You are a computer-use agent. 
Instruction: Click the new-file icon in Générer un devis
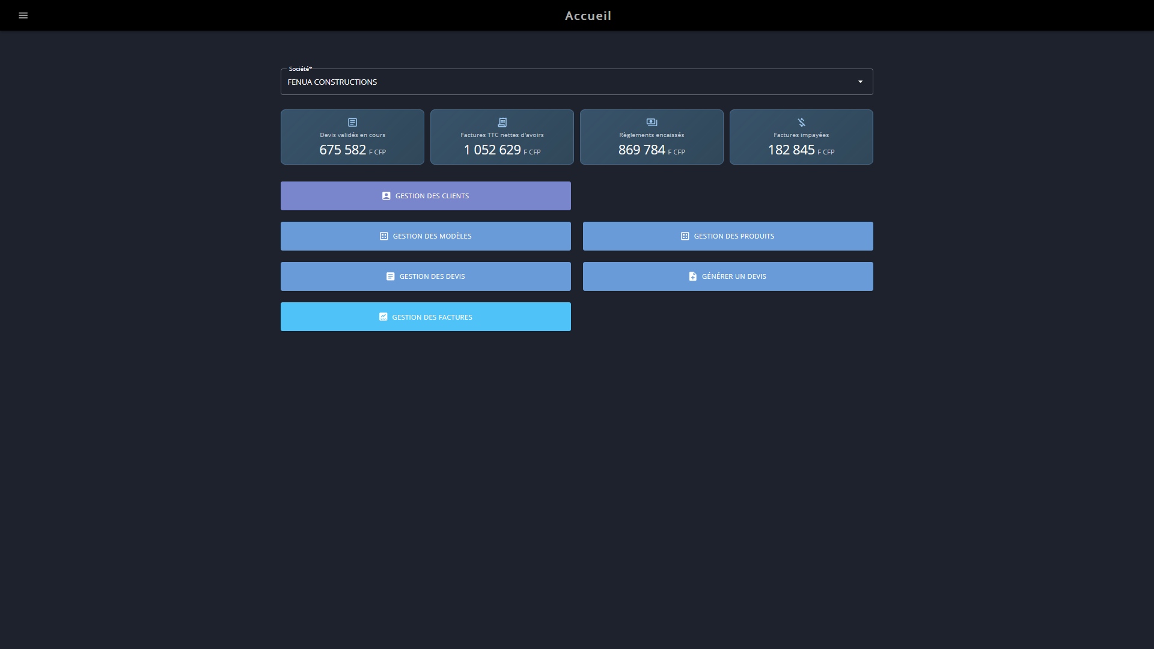693,276
